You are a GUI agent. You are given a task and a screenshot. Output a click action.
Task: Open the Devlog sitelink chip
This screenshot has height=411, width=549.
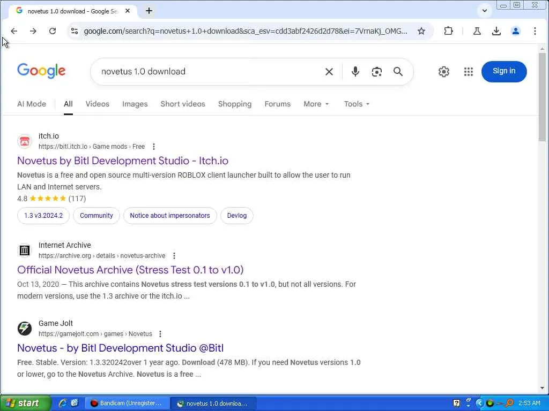coord(236,216)
